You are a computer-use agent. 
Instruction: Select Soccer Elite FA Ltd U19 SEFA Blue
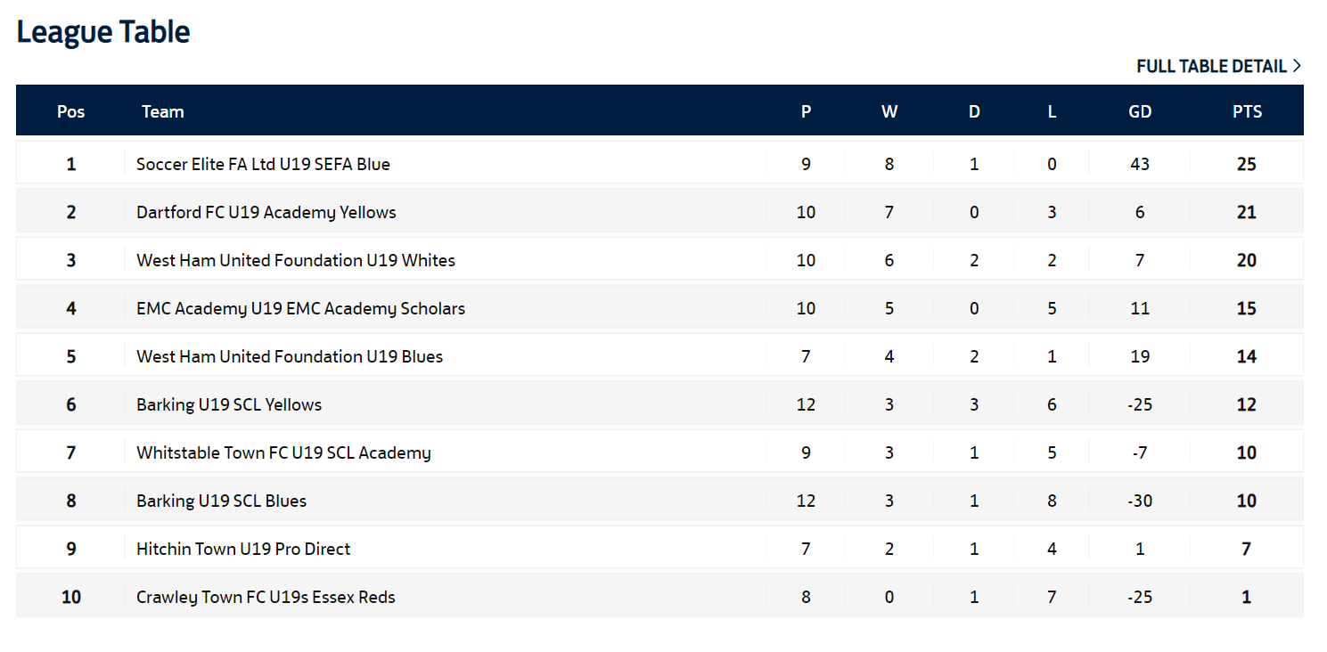tap(263, 164)
